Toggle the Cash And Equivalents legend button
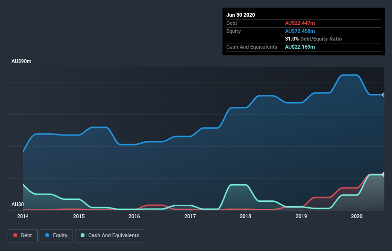Screen dimensions: 392x251 pyautogui.click(x=110, y=236)
